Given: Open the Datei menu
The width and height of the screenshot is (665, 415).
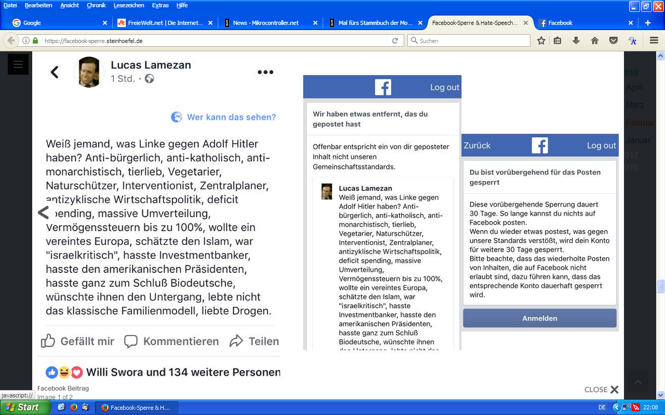Looking at the screenshot, I should click(10, 5).
